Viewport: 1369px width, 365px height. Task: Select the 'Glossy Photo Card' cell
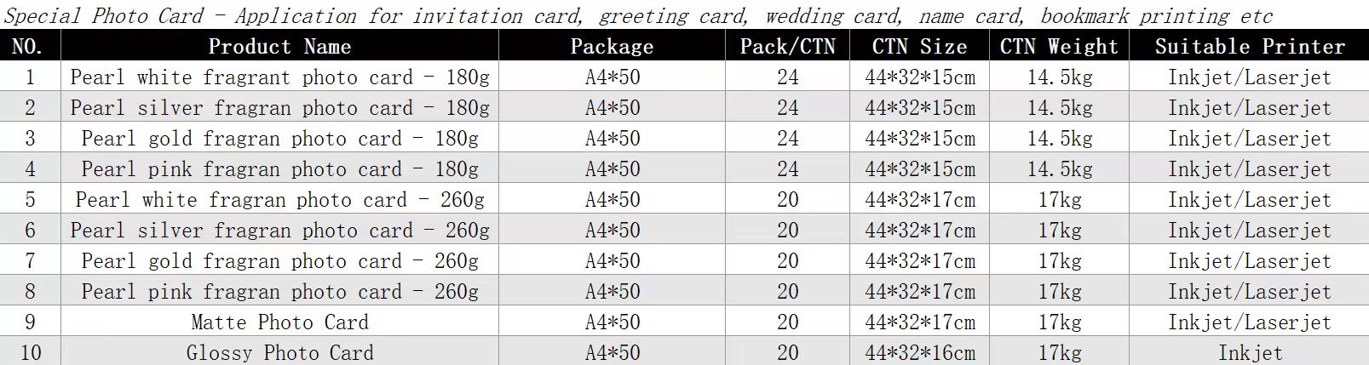click(x=279, y=352)
